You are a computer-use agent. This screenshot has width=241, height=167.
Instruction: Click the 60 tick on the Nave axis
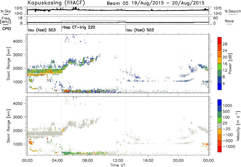(216, 18)
